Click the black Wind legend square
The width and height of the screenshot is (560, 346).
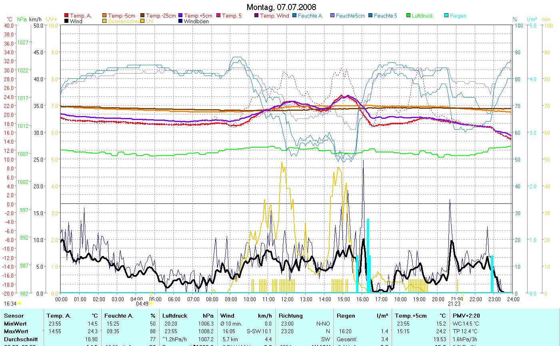(x=66, y=21)
